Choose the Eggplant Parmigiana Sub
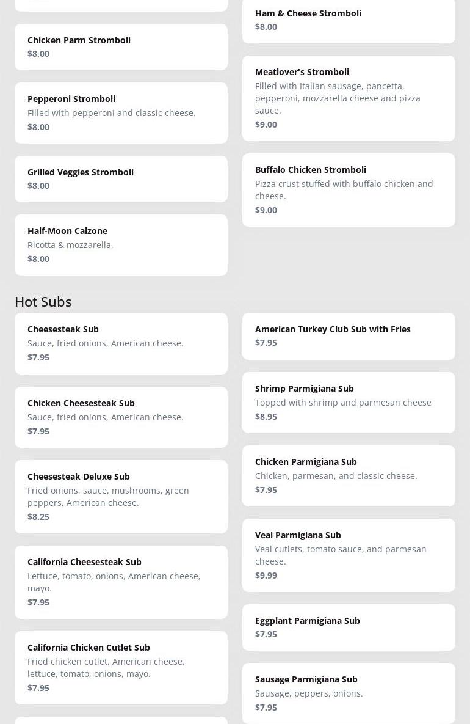 point(349,627)
